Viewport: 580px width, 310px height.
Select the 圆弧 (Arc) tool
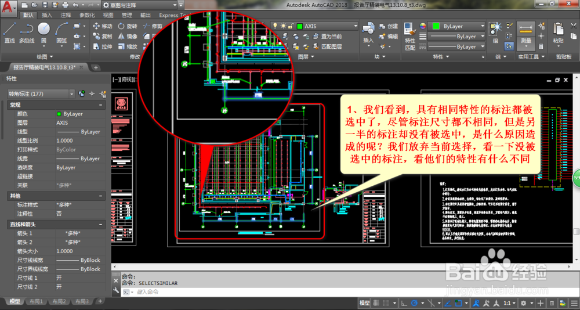tap(61, 33)
